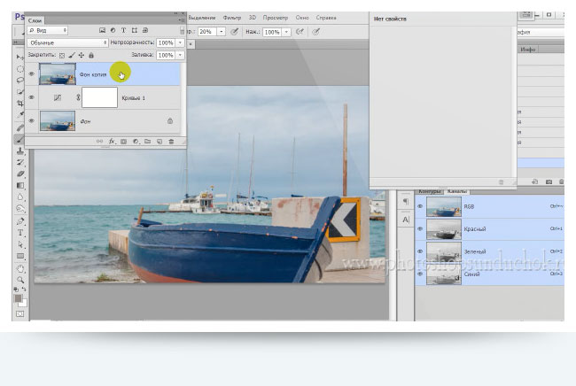The width and height of the screenshot is (576, 386).
Task: Open 'Заливка' fill dropdown arrow
Action: click(x=180, y=55)
